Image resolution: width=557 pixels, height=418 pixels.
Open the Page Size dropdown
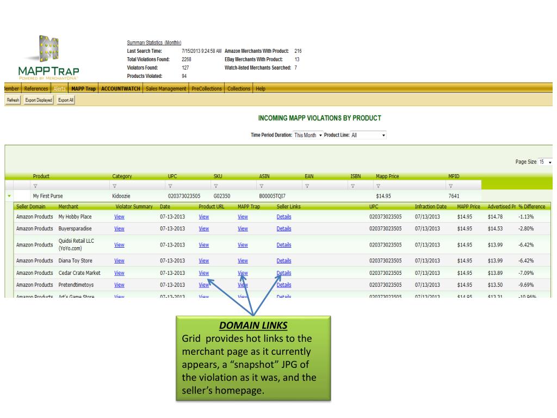(x=545, y=162)
